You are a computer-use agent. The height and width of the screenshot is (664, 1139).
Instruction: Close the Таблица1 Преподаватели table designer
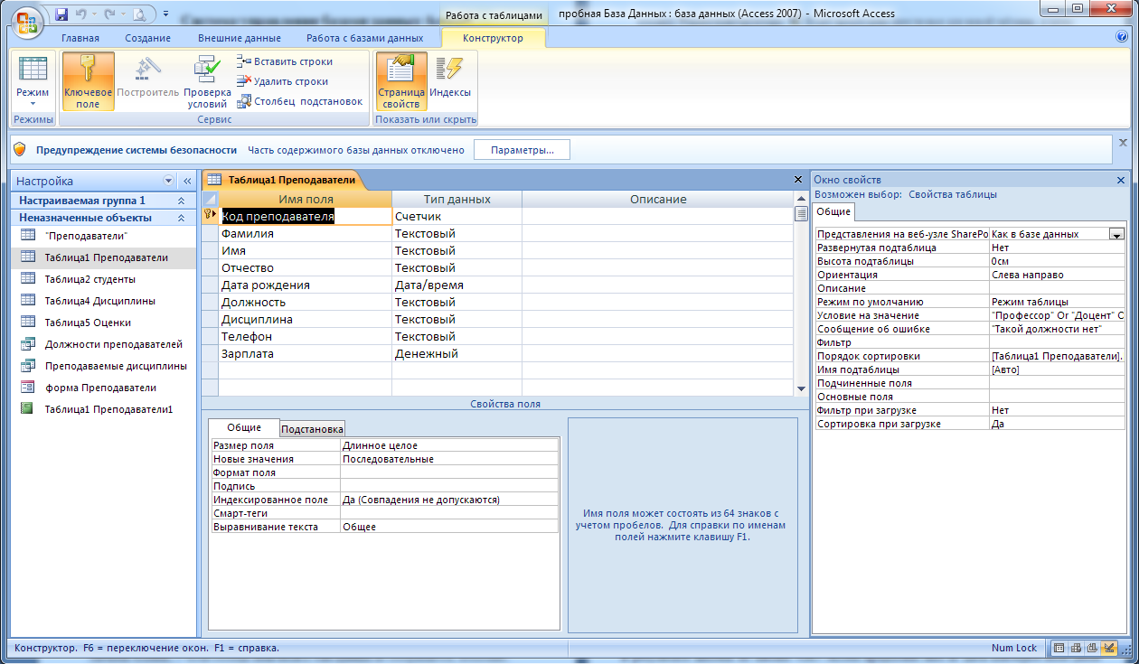coord(797,180)
